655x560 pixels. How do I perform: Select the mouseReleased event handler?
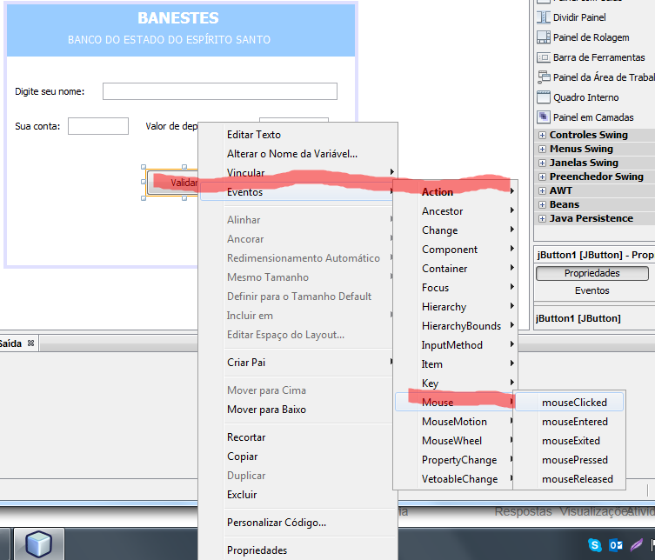click(x=570, y=479)
